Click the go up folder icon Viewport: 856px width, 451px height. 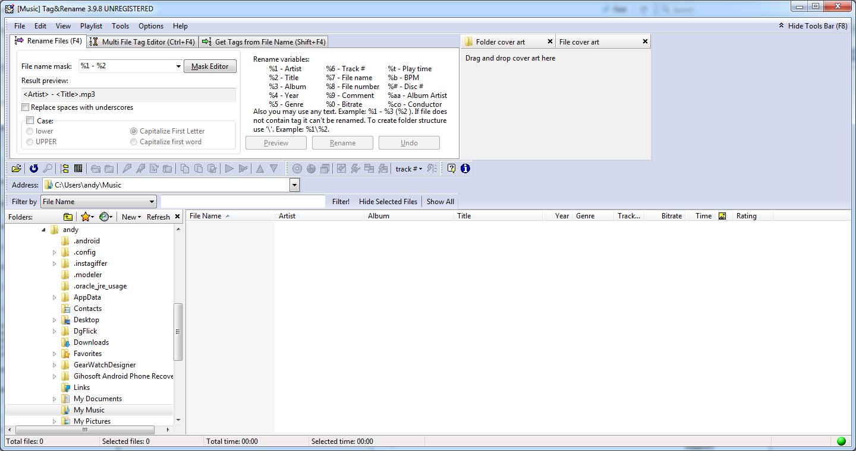click(x=68, y=217)
